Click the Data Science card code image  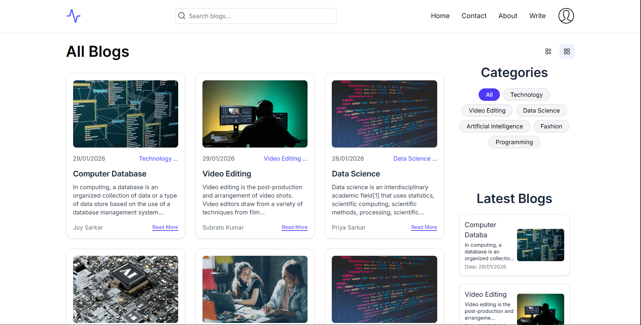[384, 114]
